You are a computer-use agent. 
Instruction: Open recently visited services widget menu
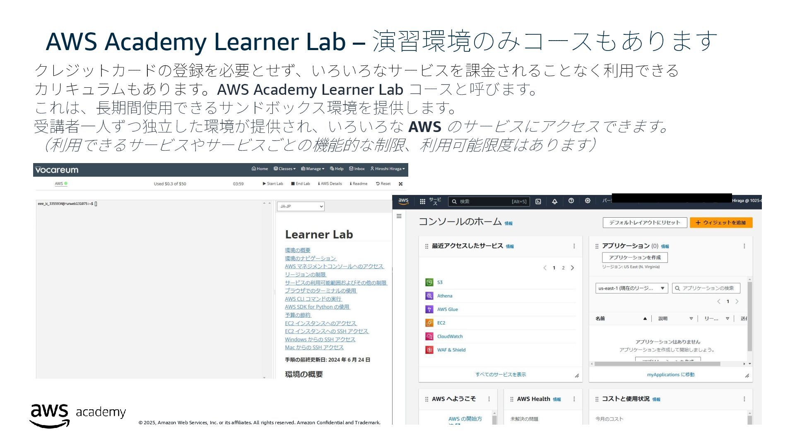(574, 246)
